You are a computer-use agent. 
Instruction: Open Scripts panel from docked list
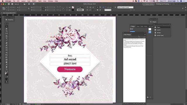162,33
